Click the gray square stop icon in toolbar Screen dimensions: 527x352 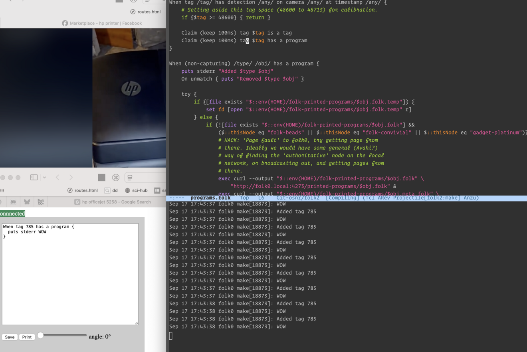tap(101, 177)
